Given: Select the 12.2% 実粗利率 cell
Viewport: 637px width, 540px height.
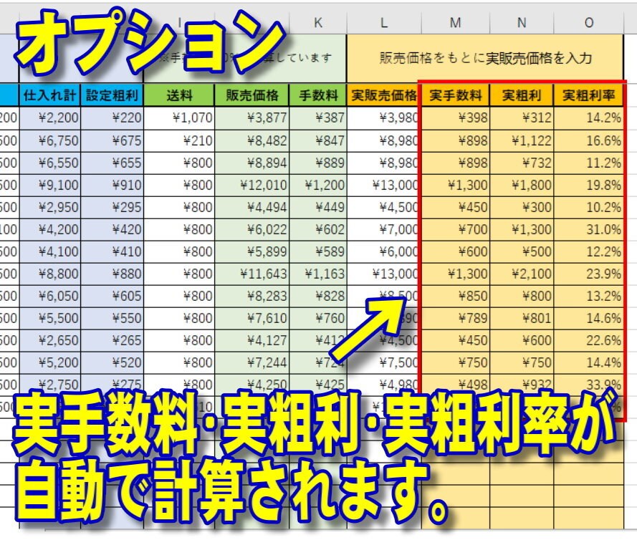Looking at the screenshot, I should pyautogui.click(x=589, y=252).
